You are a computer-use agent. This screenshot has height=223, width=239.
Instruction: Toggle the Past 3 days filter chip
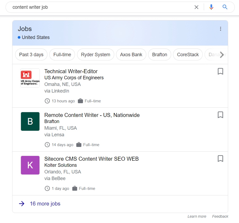31,54
